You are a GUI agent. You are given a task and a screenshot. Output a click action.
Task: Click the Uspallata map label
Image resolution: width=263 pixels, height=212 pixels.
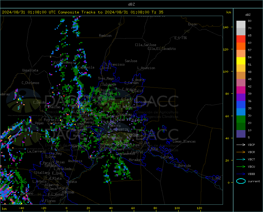[30, 70]
